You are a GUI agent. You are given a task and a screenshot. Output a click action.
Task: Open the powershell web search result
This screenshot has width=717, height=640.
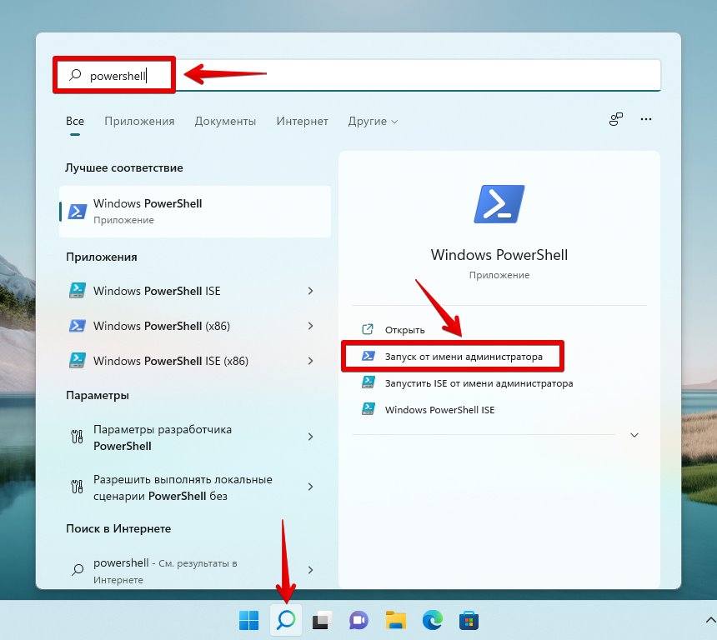coord(195,571)
